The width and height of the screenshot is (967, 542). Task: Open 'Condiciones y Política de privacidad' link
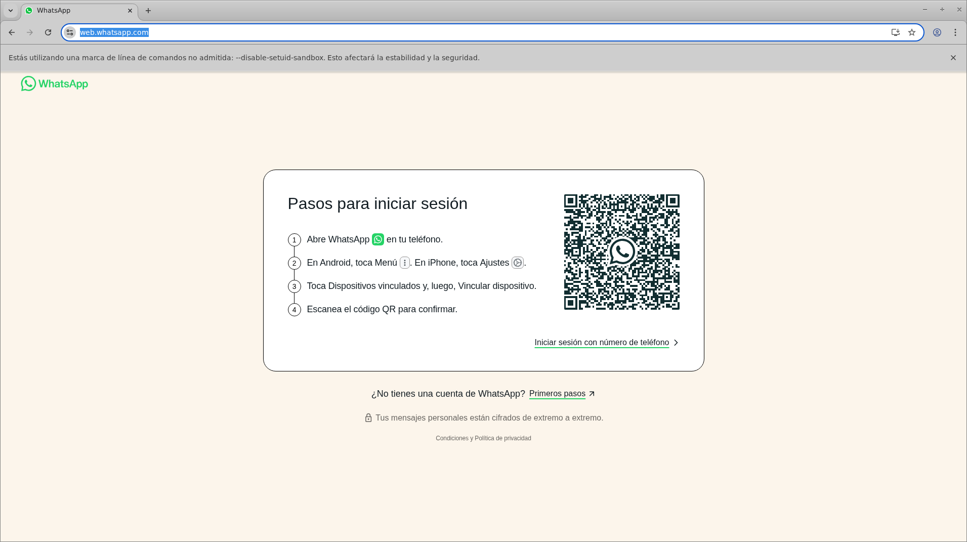click(483, 438)
